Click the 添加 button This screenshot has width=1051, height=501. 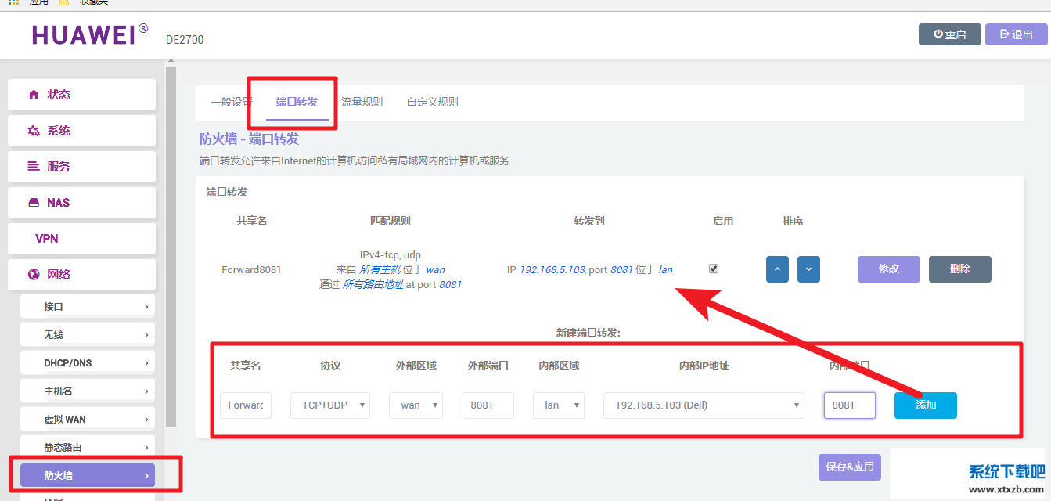tap(925, 405)
